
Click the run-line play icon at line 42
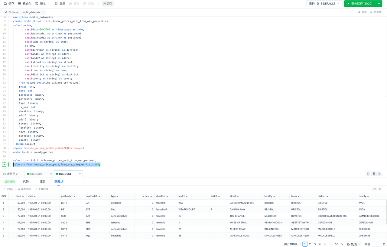4,165
